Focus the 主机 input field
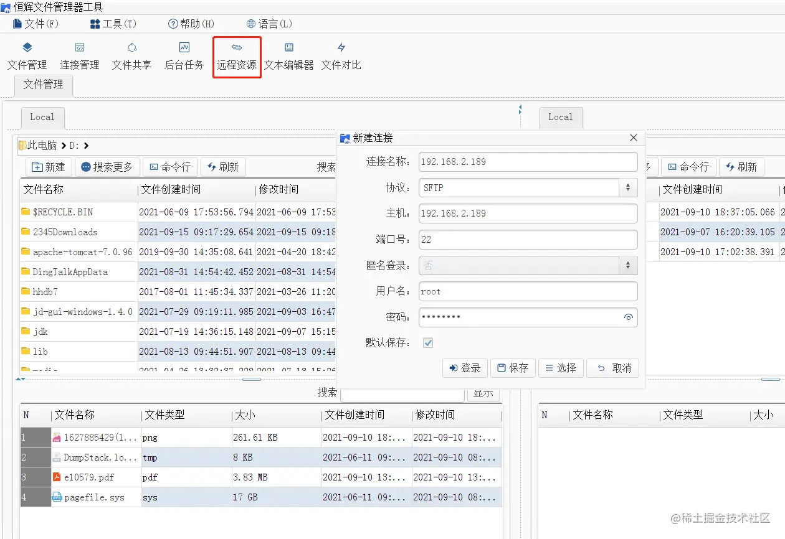Viewport: 785px width, 539px height. (x=528, y=213)
